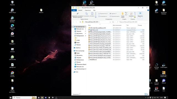Go back with the Explorer back arrow
The height and width of the screenshot is (99, 177).
click(x=73, y=22)
